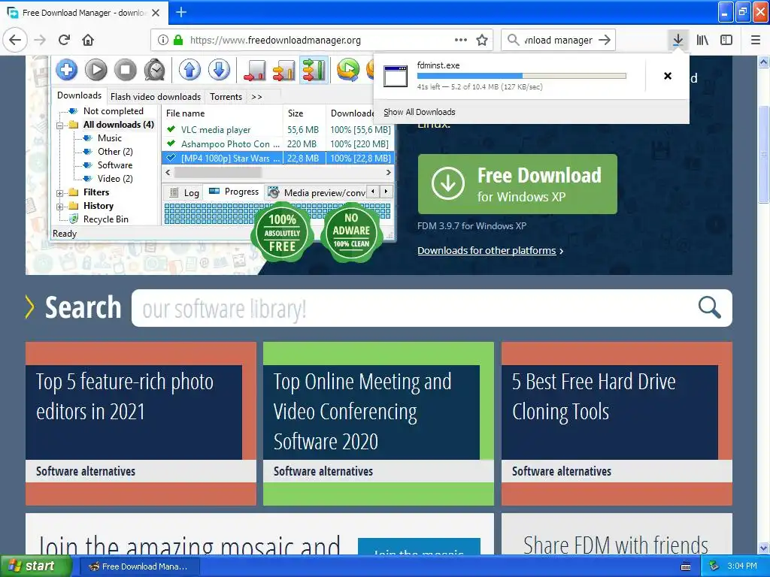Select the Other (2) category
The image size is (770, 577).
tap(115, 152)
